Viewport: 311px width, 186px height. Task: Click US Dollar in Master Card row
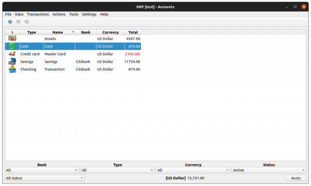[x=105, y=54]
